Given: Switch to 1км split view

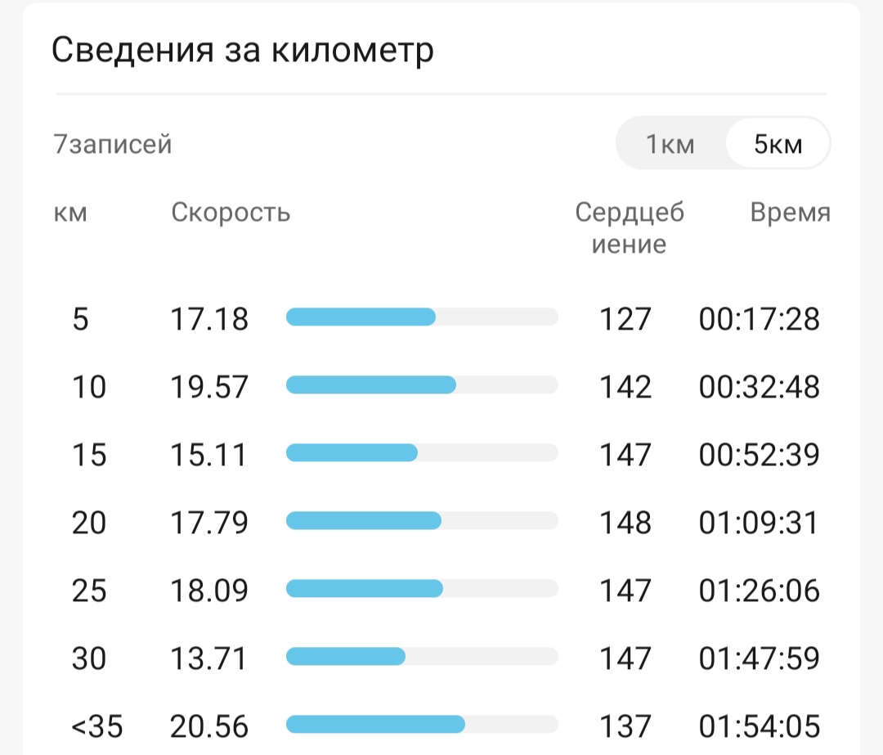Looking at the screenshot, I should point(670,144).
